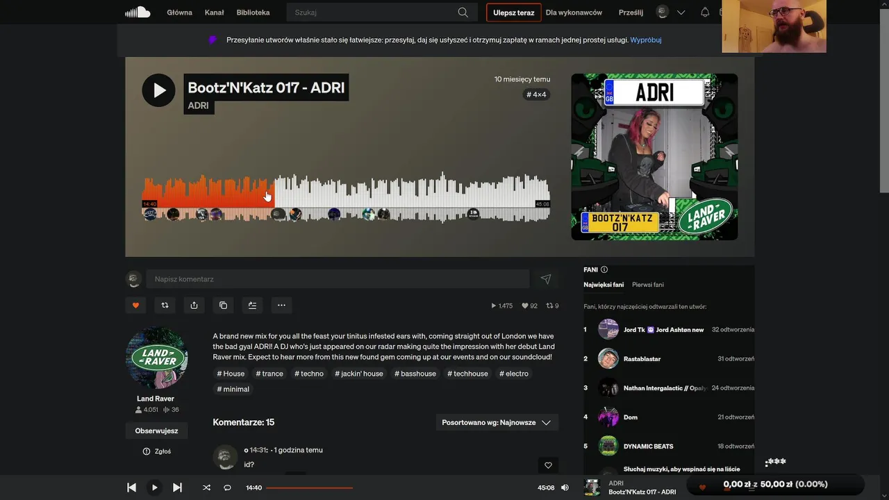The image size is (889, 500).
Task: Seek in the track waveform
Action: pyautogui.click(x=346, y=198)
